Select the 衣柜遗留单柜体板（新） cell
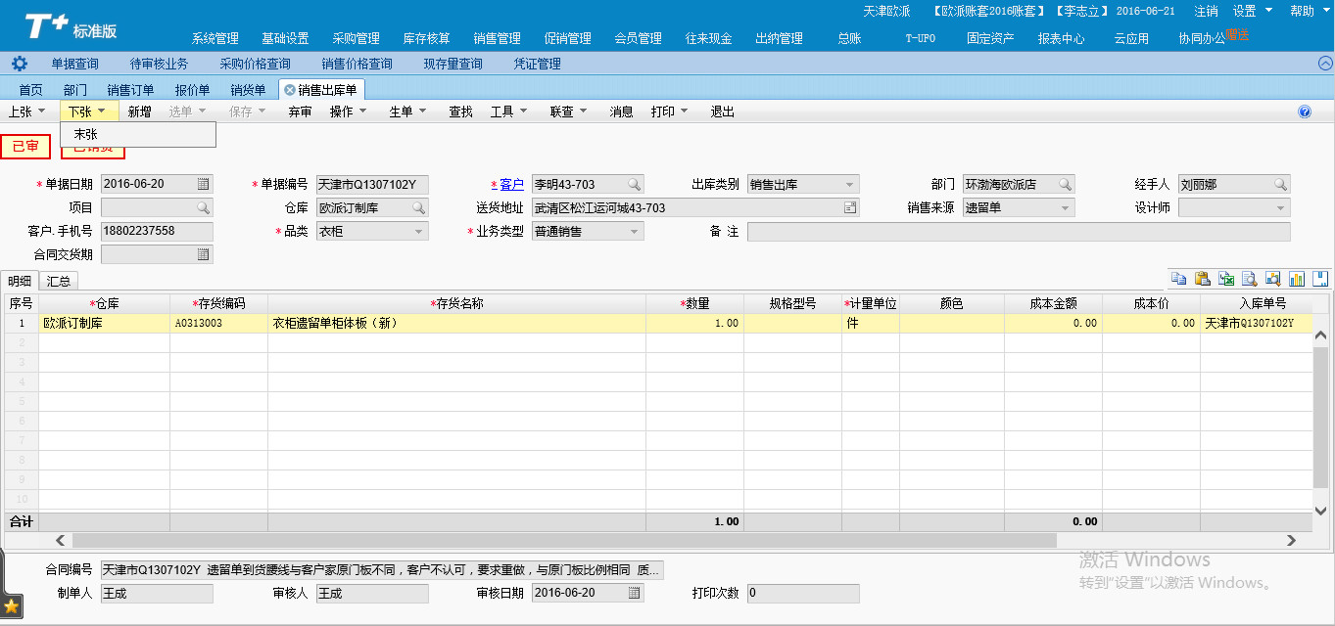1335x626 pixels. click(456, 323)
